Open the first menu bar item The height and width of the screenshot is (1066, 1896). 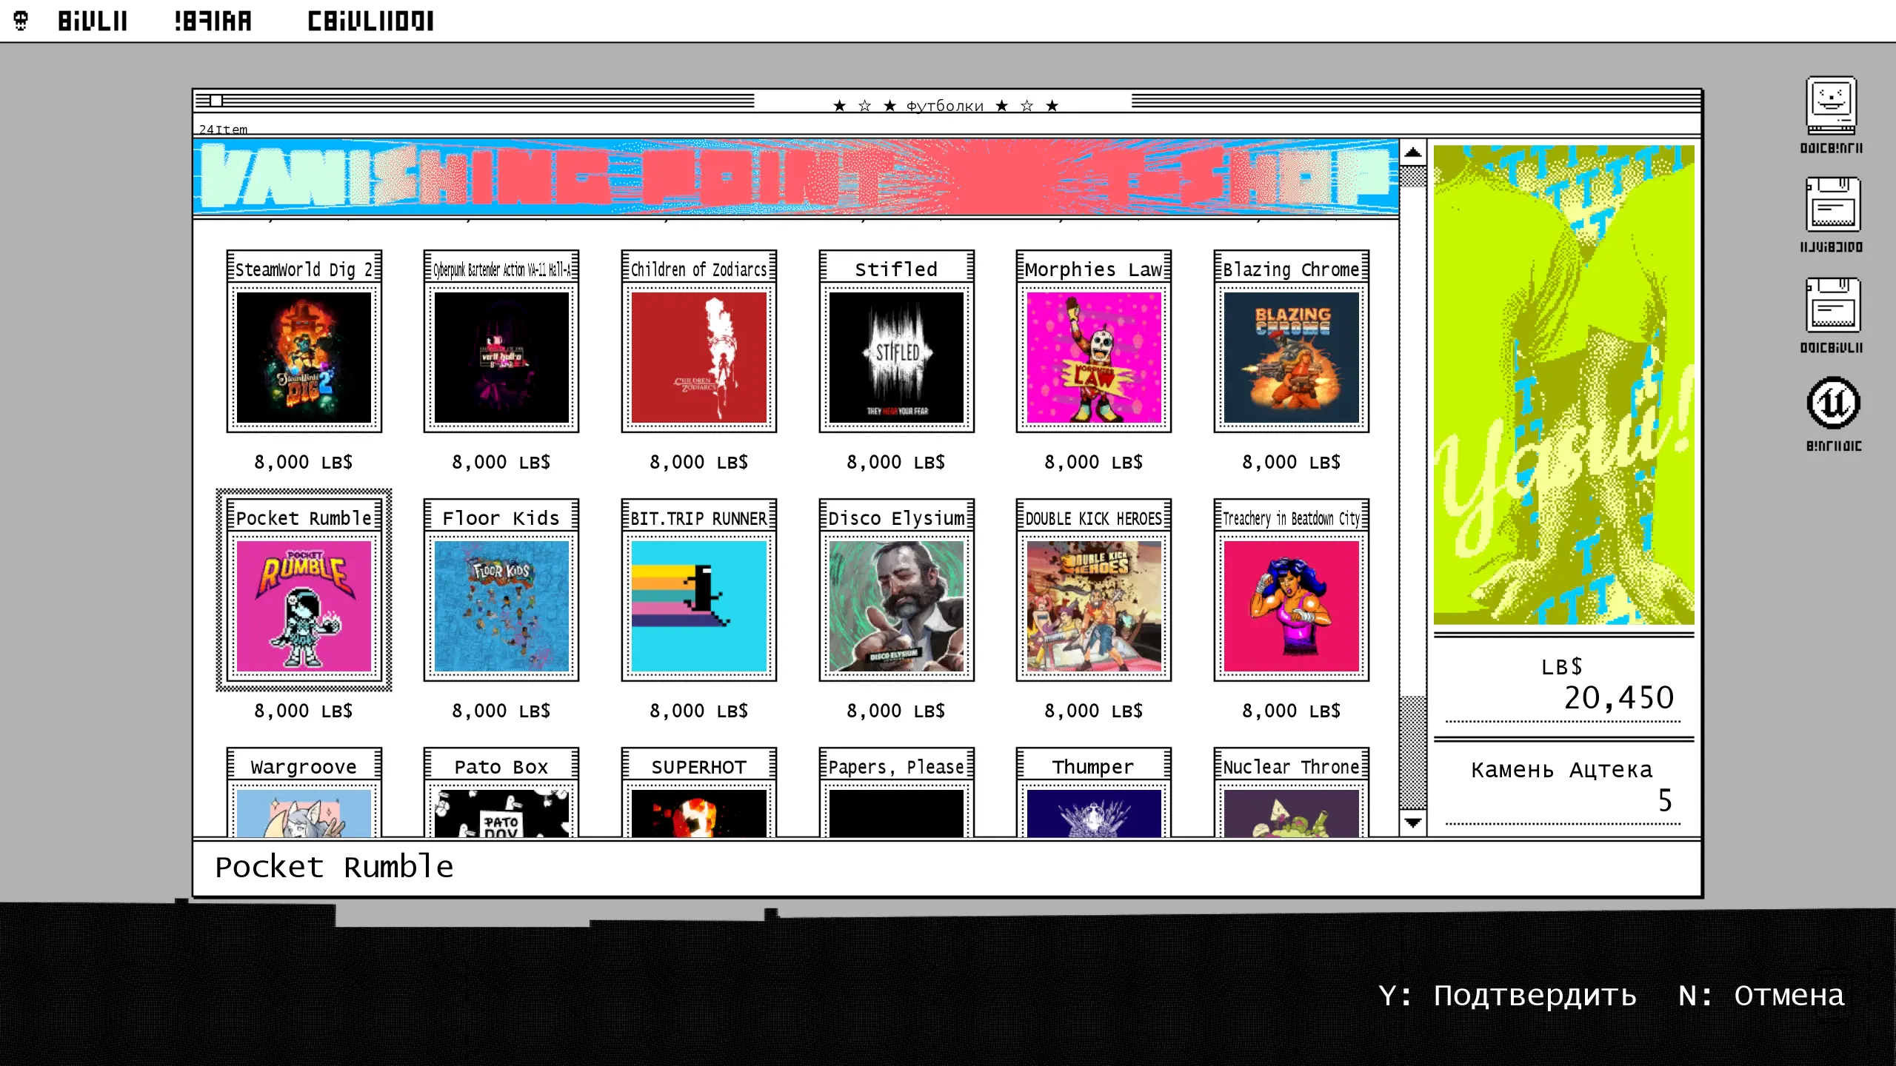pos(93,21)
